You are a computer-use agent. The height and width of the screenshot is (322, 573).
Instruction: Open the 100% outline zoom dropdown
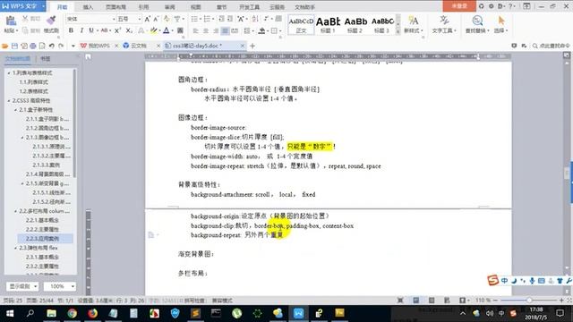60,286
